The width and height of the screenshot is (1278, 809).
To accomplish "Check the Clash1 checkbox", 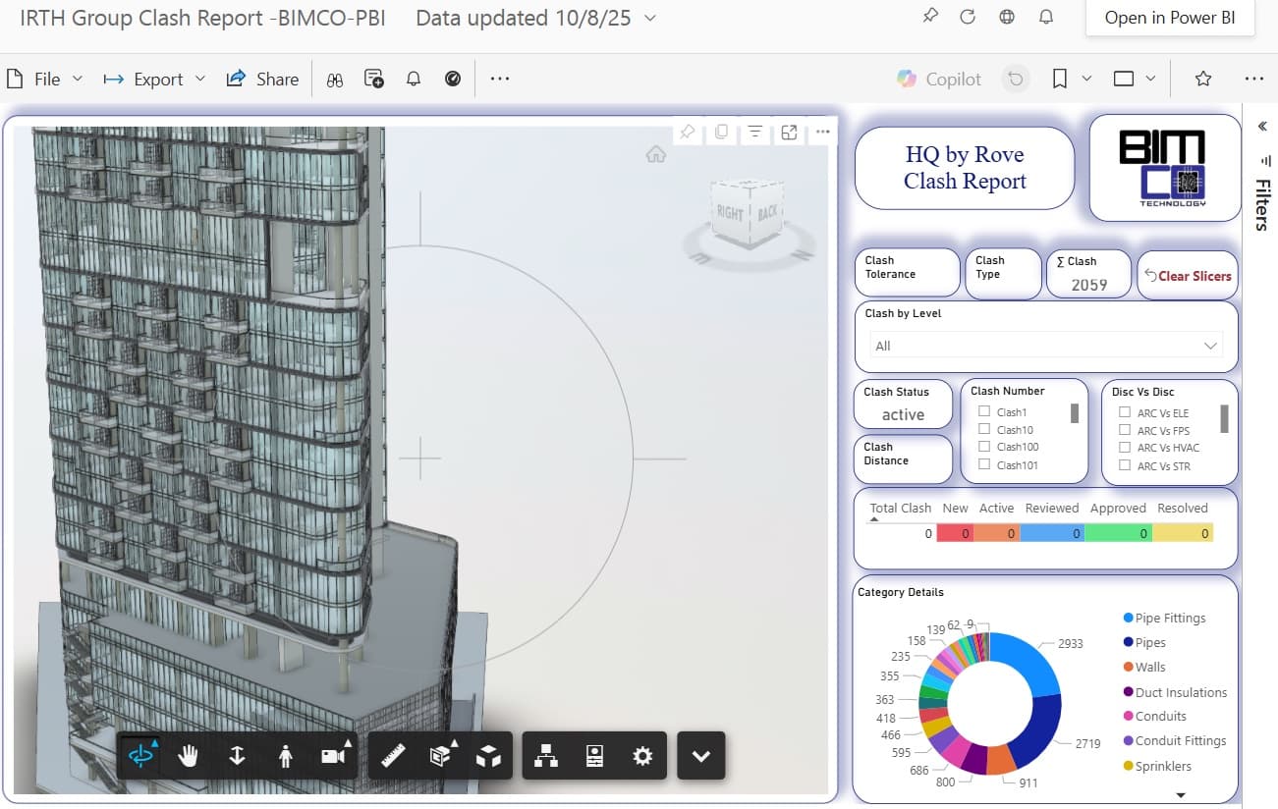I will 984,411.
